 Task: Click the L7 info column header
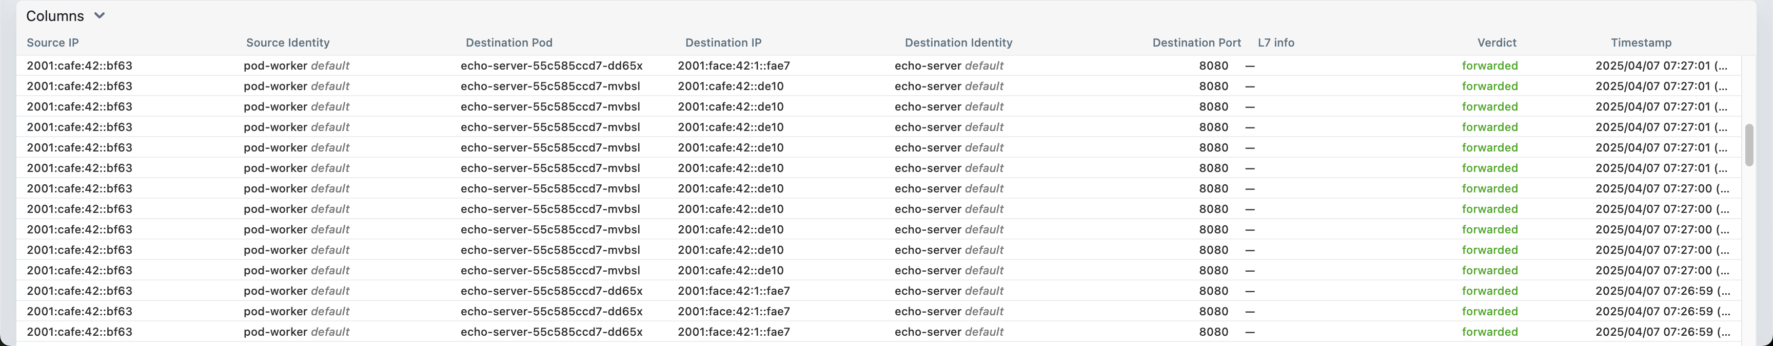[1275, 42]
